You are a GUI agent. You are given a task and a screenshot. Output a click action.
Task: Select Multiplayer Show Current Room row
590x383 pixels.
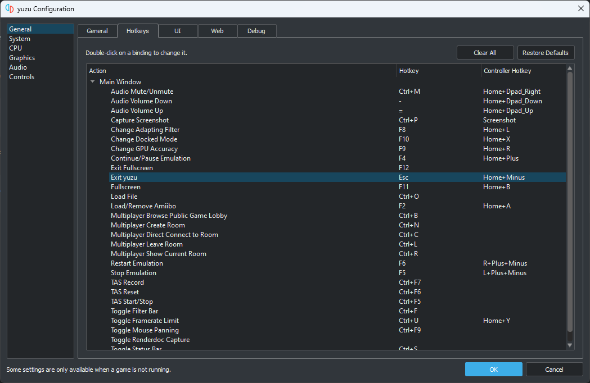(x=337, y=254)
